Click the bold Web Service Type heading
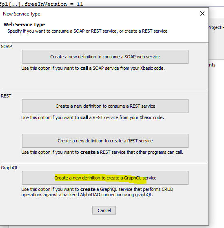Viewport: 224px width, 228px height. 24,24
